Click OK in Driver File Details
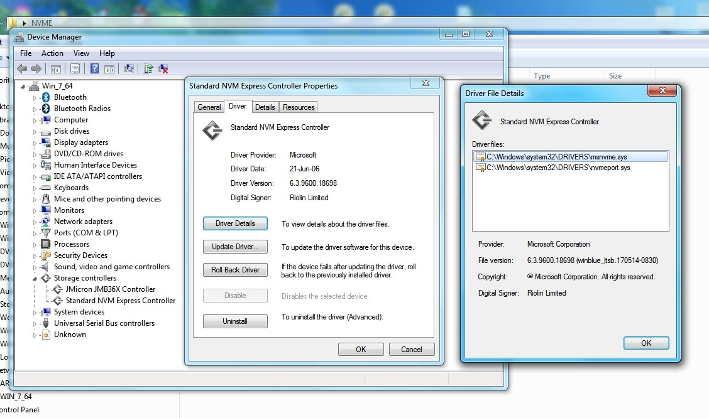The height and width of the screenshot is (418, 709). point(646,343)
